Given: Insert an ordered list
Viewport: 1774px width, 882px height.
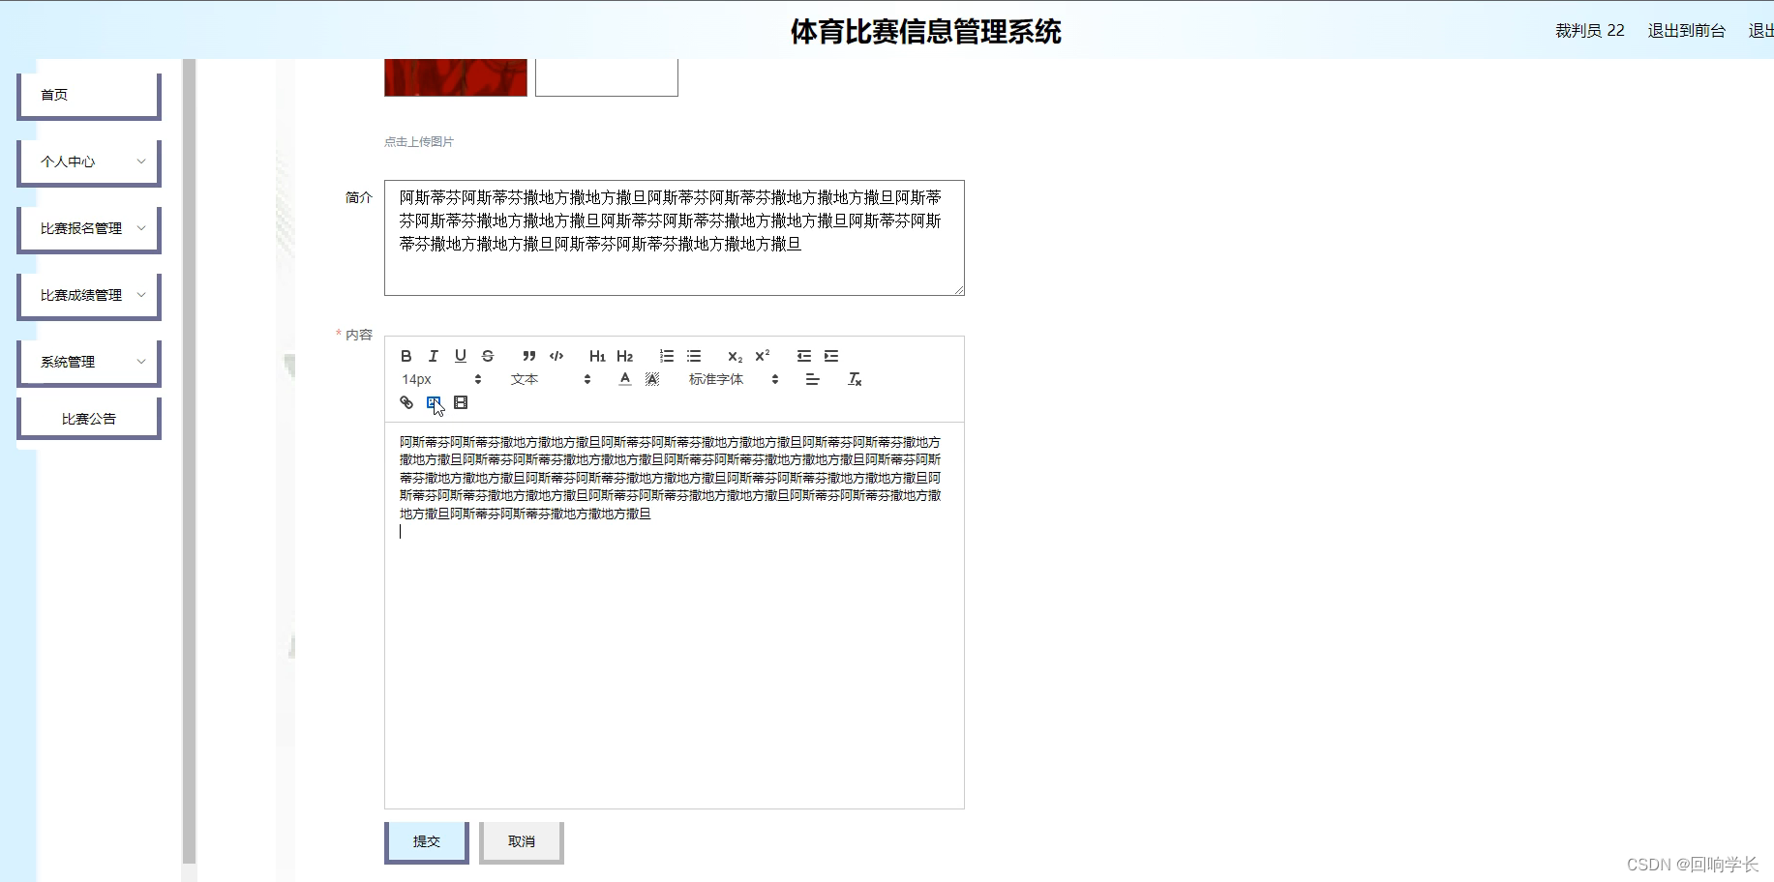Looking at the screenshot, I should (x=666, y=356).
